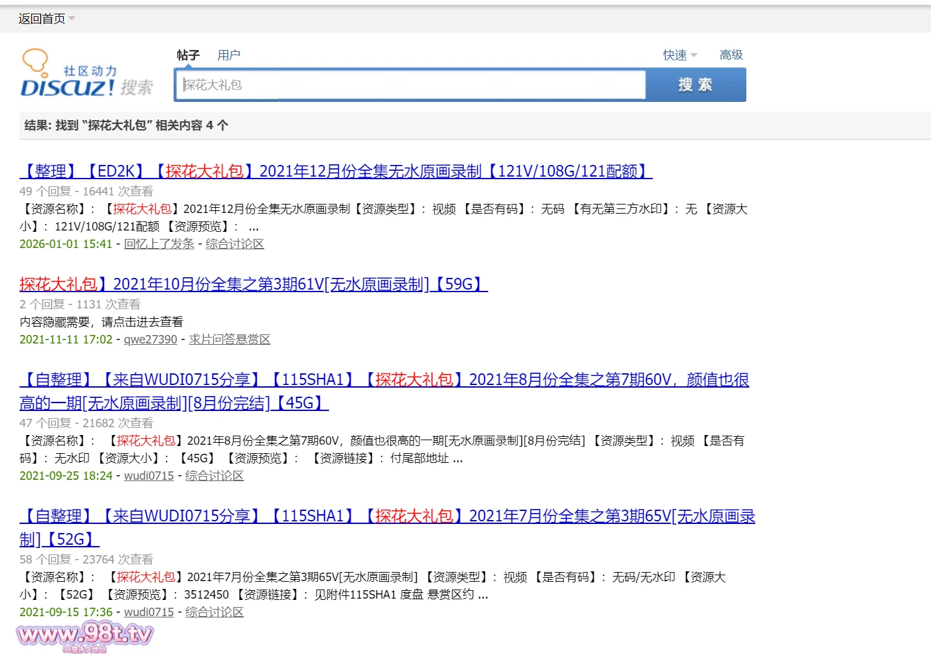Viewport: 931px width, 659px height.
Task: Switch to the 用户 search tab
Action: [228, 55]
